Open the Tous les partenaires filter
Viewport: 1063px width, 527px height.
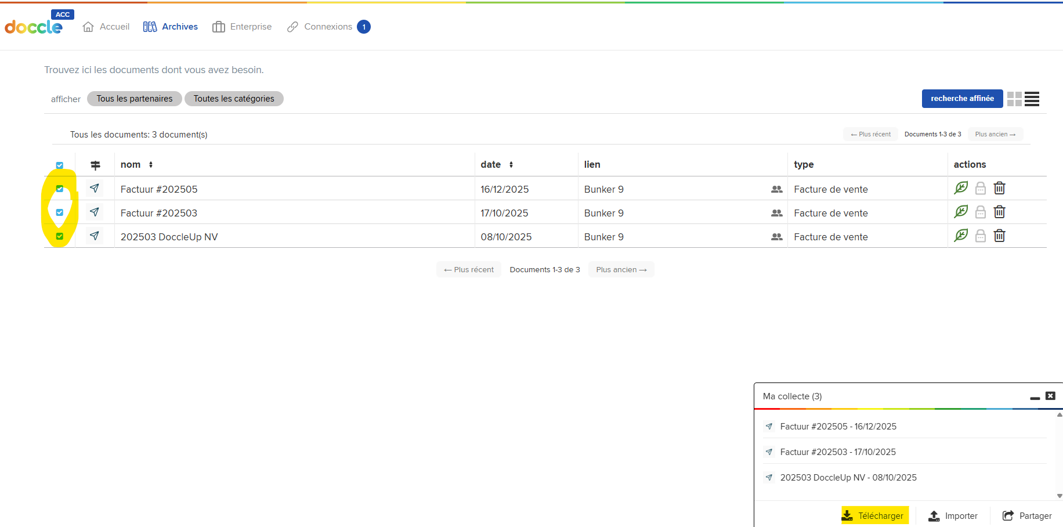(x=135, y=99)
